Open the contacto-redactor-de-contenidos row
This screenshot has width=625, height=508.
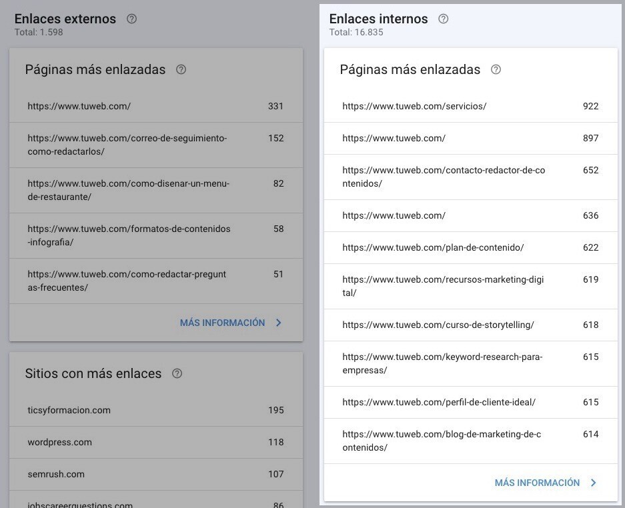point(471,177)
